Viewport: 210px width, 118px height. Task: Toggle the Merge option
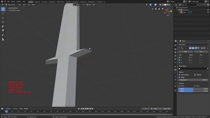click(x=179, y=77)
